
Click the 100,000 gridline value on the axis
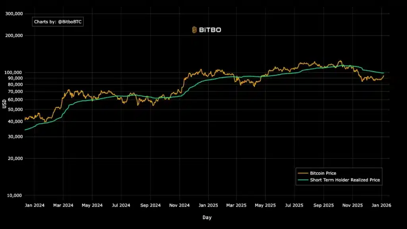point(13,72)
